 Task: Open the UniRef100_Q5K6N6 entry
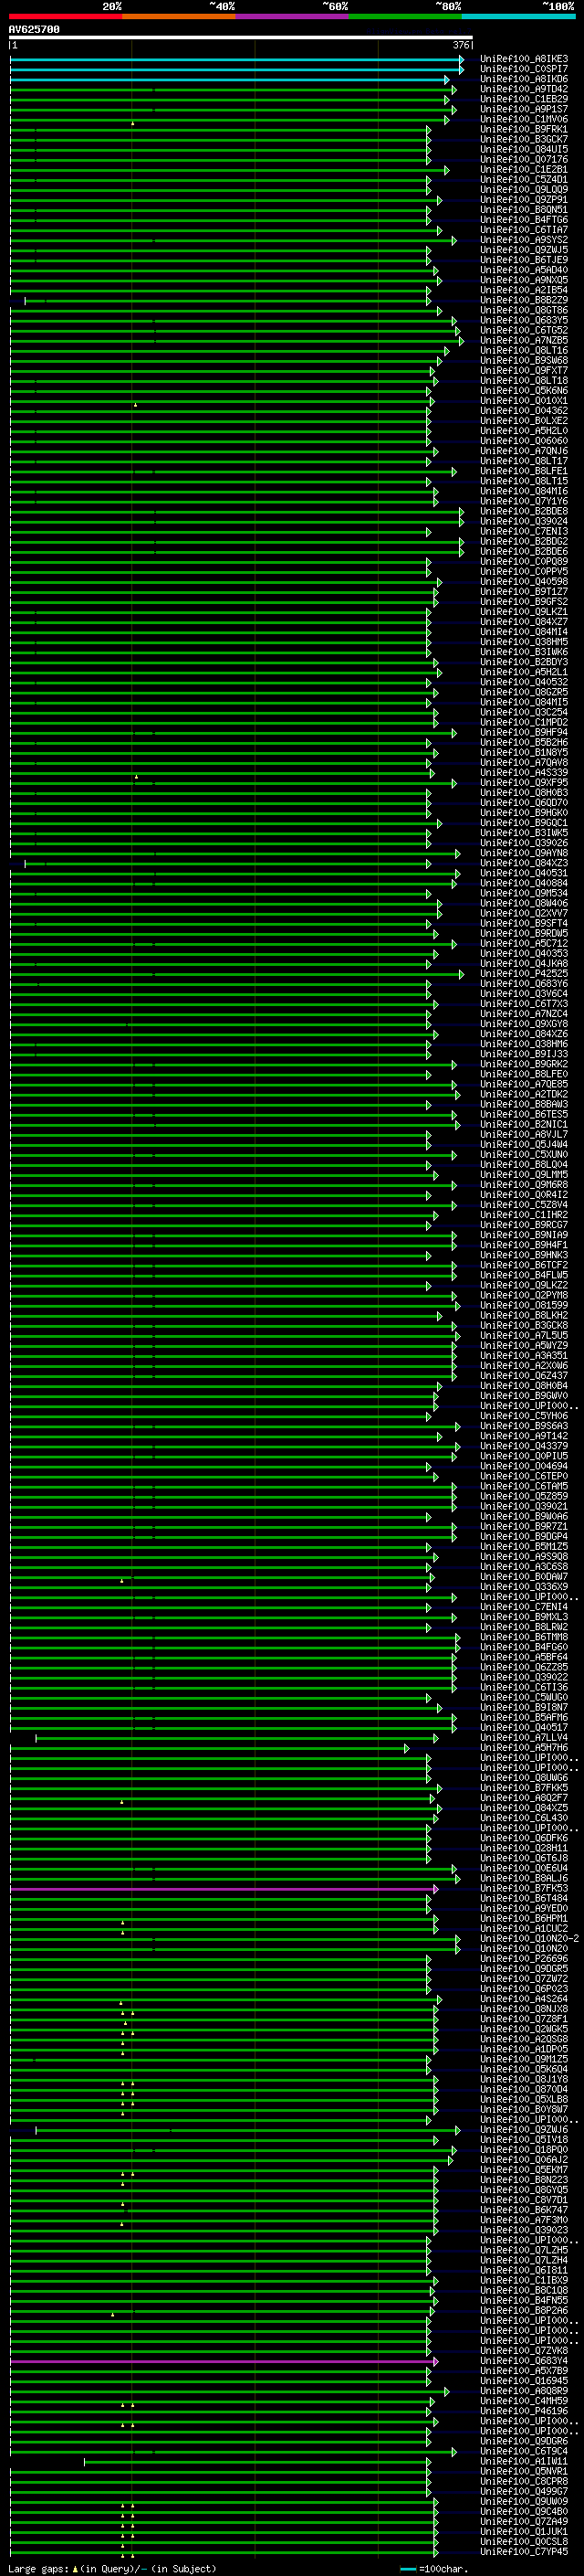(x=524, y=391)
